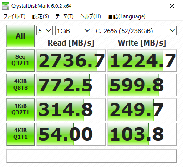This screenshot has height=167, width=183.
Task: Click the 4KiB Q32T1 write result 249.7
Action: 142,110
